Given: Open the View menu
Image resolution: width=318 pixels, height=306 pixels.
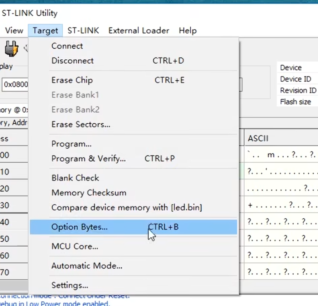Looking at the screenshot, I should click(x=14, y=31).
